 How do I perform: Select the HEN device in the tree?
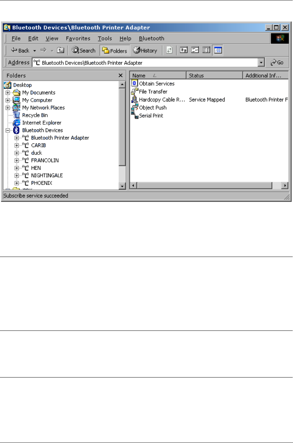(x=36, y=168)
